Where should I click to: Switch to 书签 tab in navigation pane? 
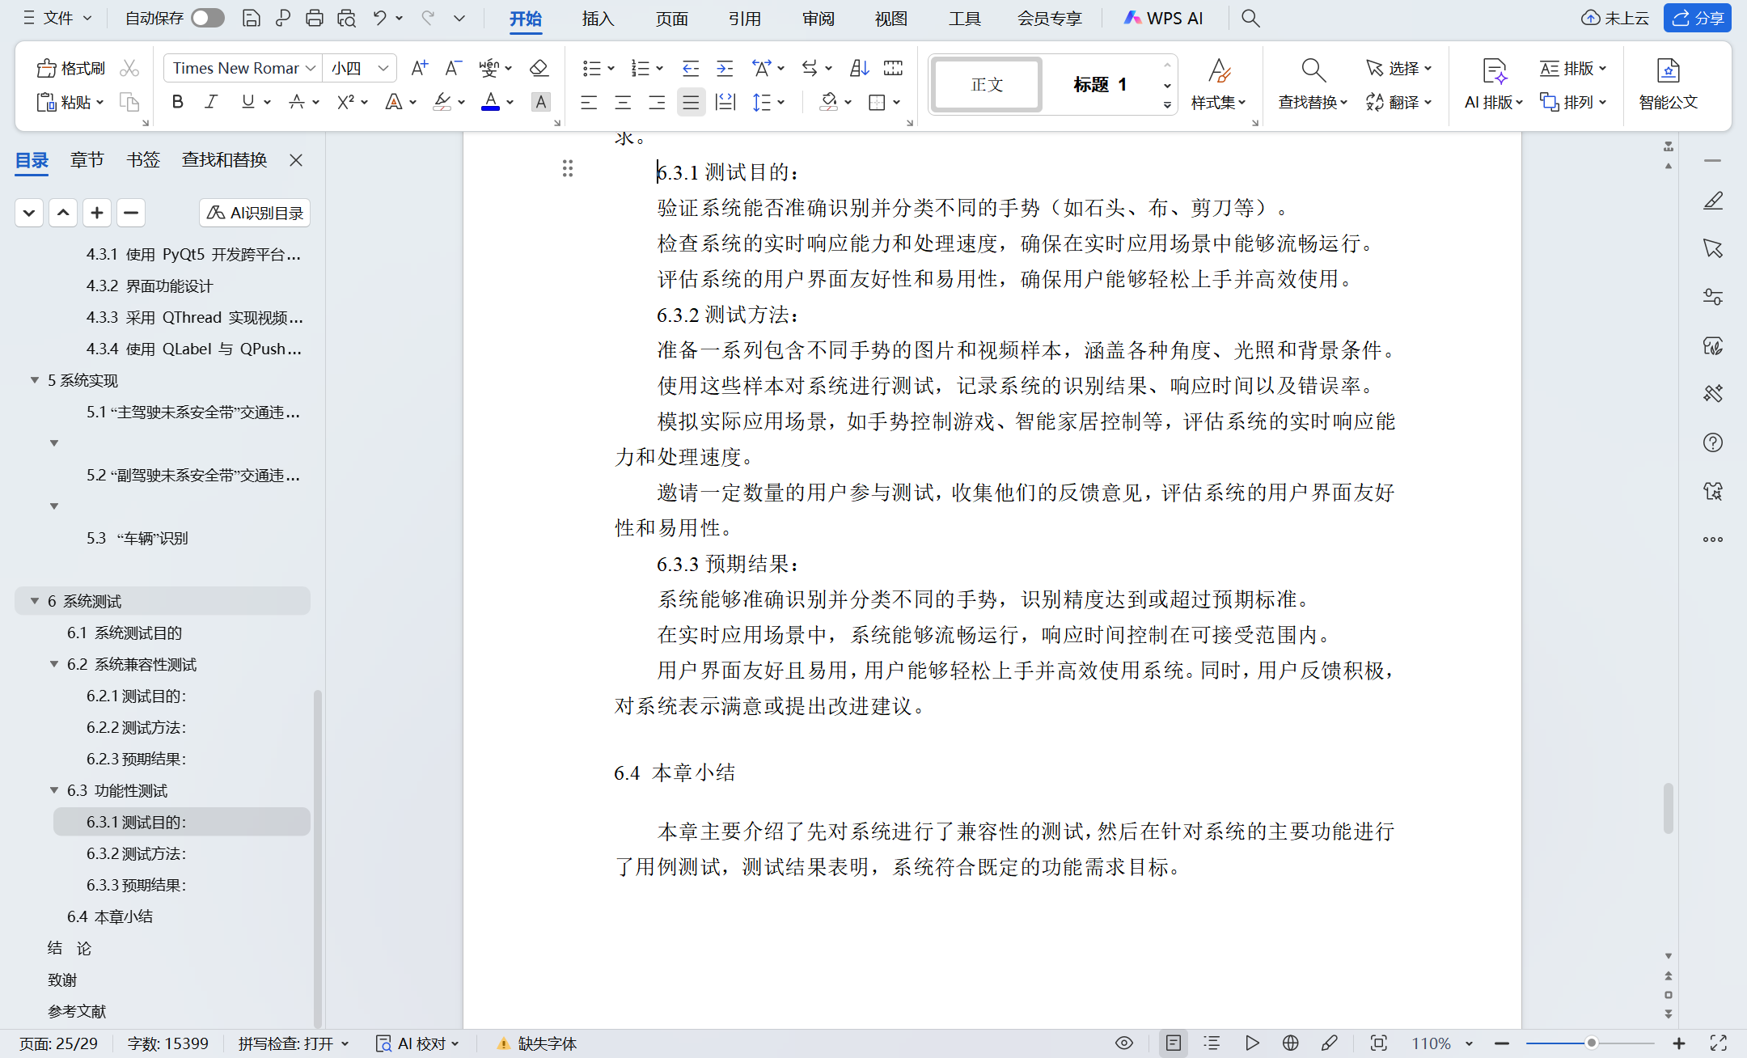pyautogui.click(x=143, y=159)
